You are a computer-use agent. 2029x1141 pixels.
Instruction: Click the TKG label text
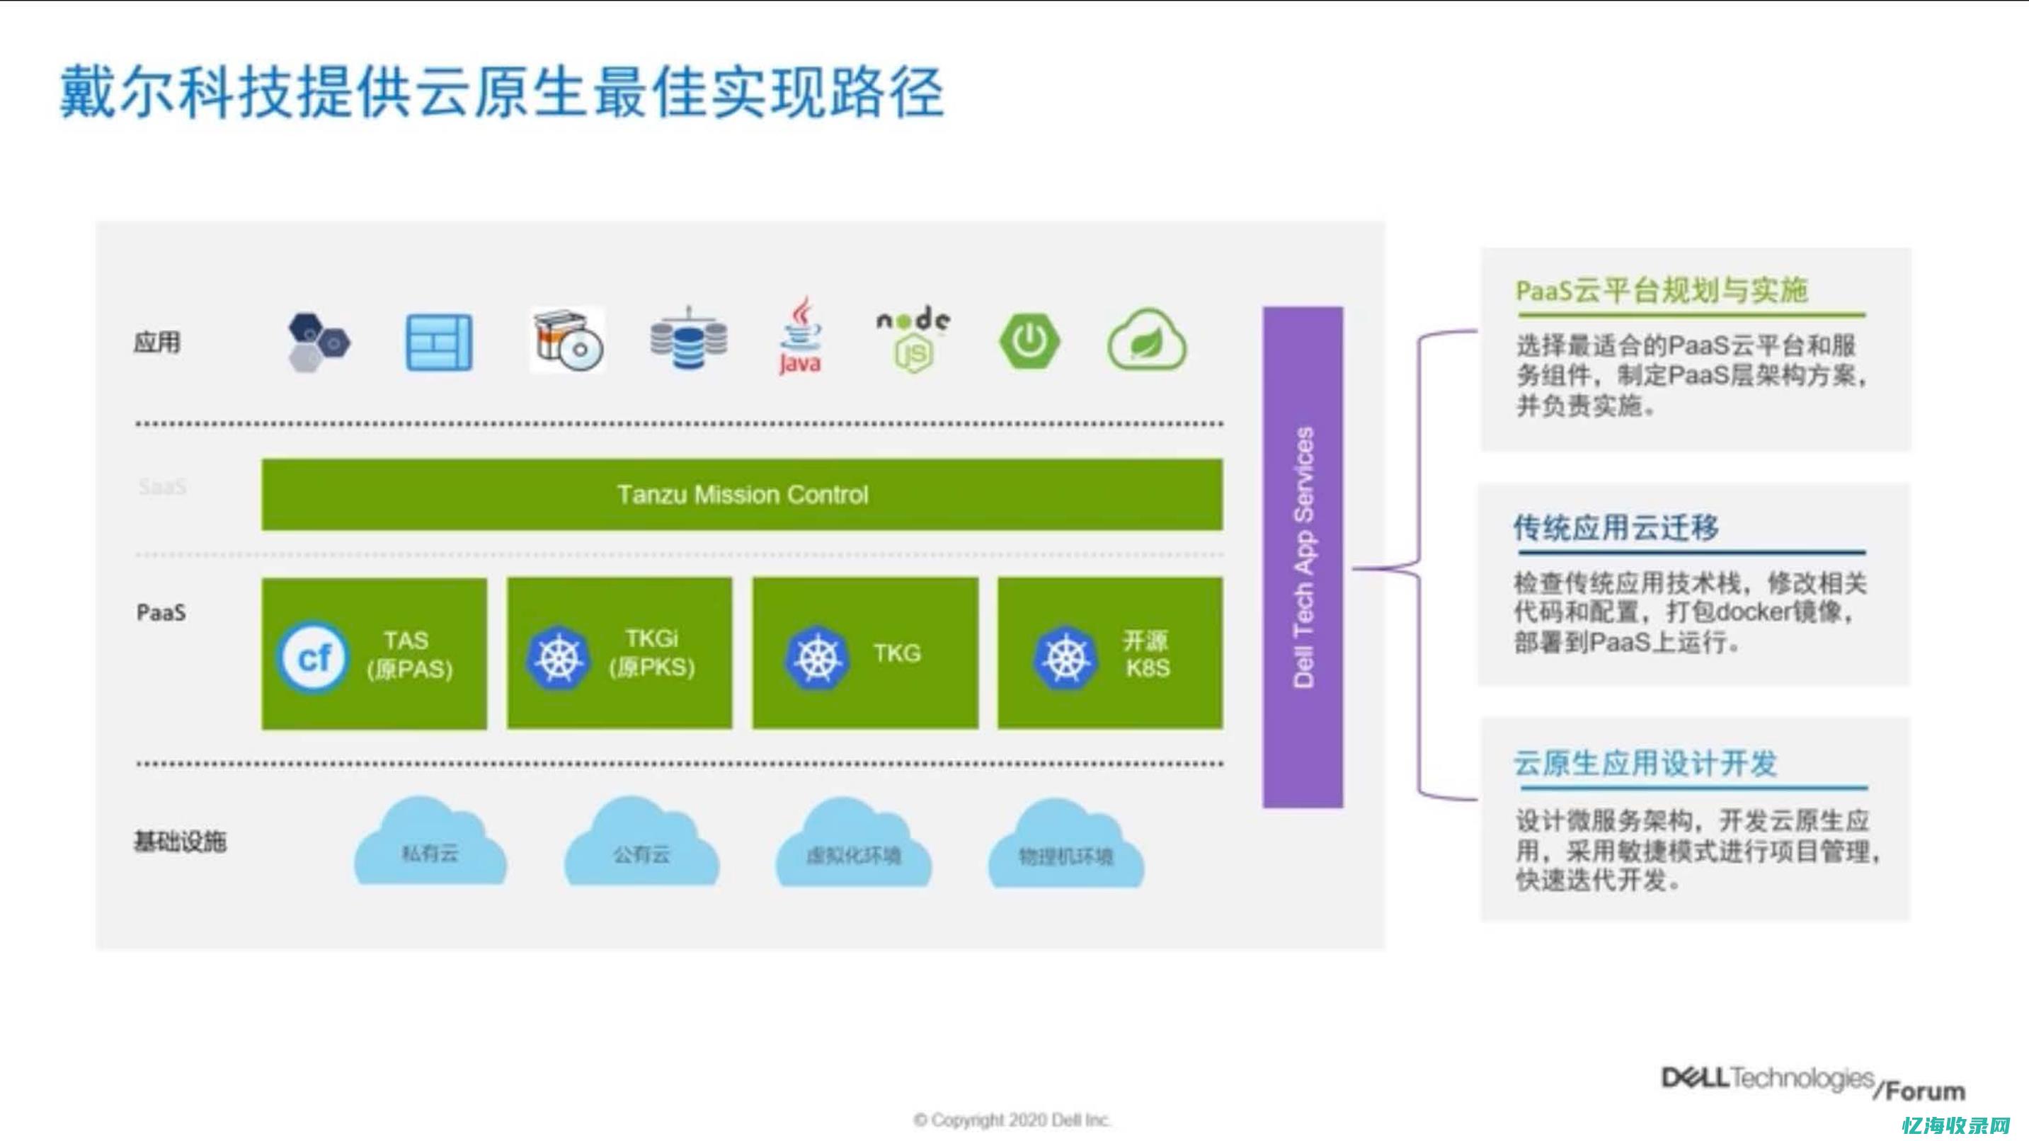coord(896,653)
